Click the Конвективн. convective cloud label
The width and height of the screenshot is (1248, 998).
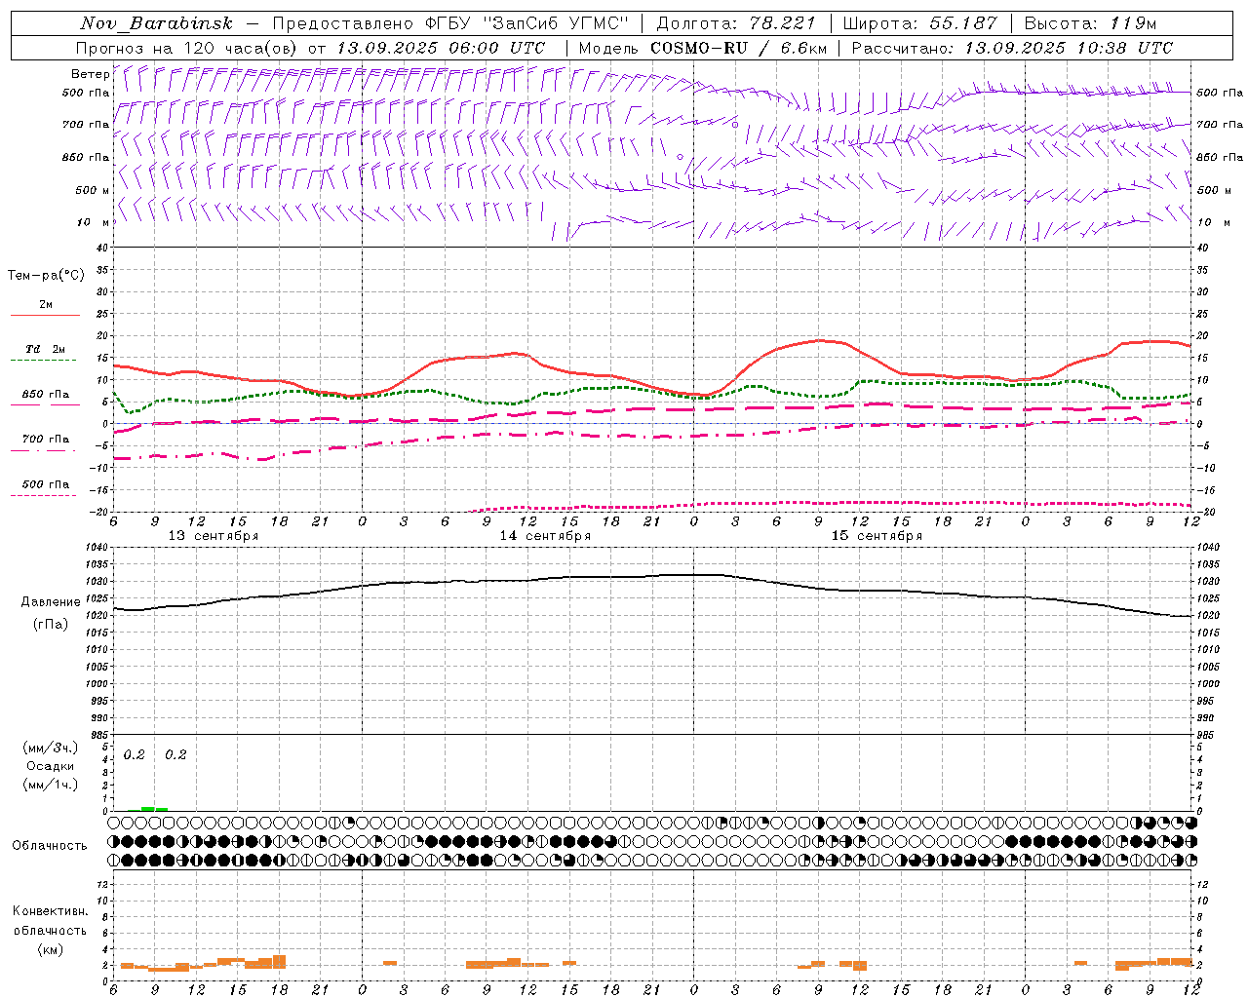[x=51, y=911]
